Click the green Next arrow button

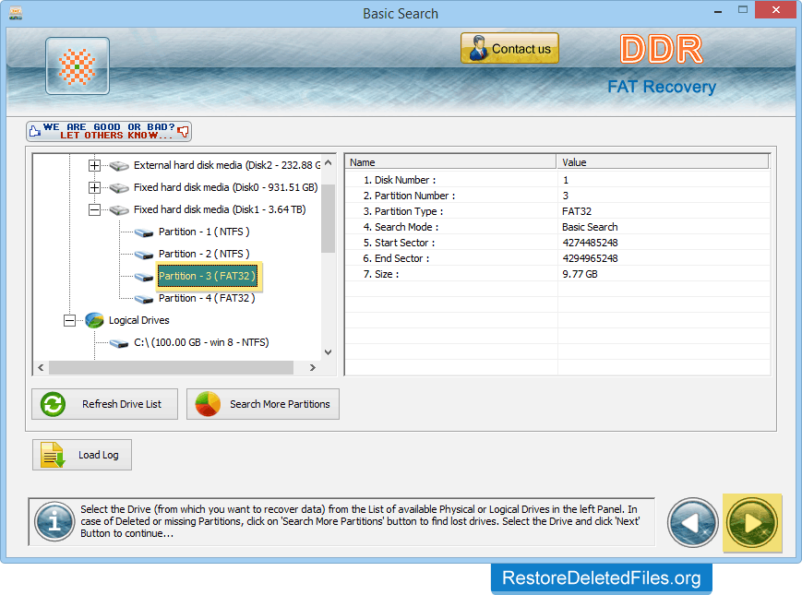click(x=752, y=523)
